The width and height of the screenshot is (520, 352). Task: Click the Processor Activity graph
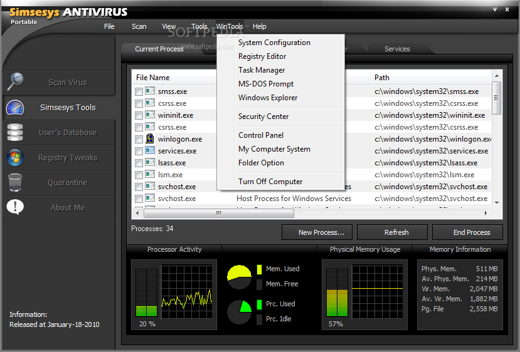point(187,292)
